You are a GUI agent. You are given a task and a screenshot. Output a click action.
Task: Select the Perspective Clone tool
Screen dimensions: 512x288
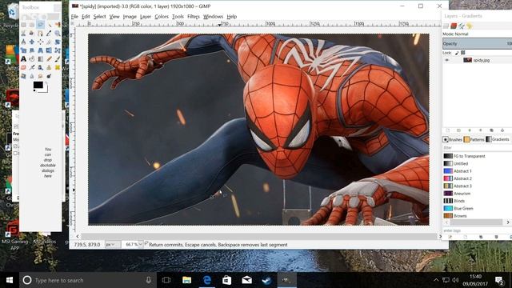tap(23, 76)
